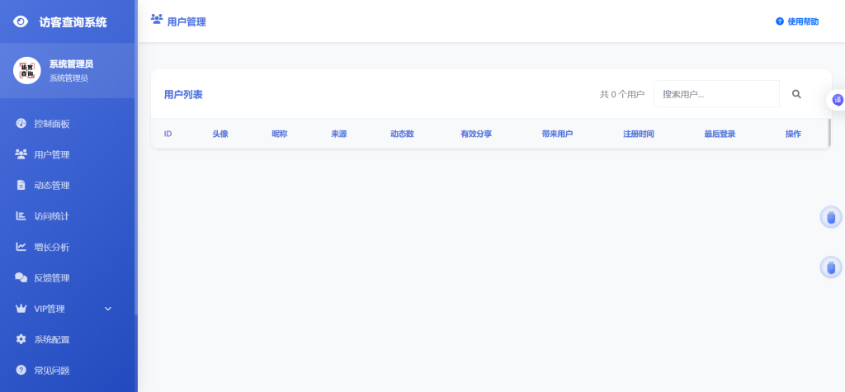Click the 反馈管理 chat bubbles icon

pos(21,277)
